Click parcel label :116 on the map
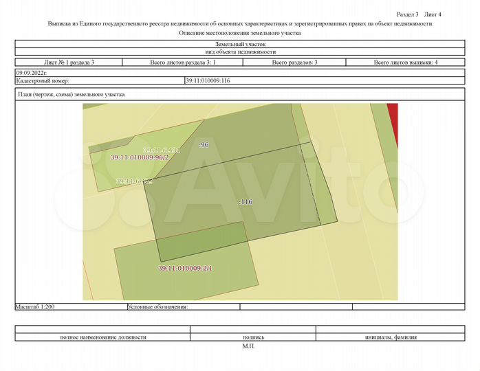Screen dimensions: 480x371 pos(246,202)
